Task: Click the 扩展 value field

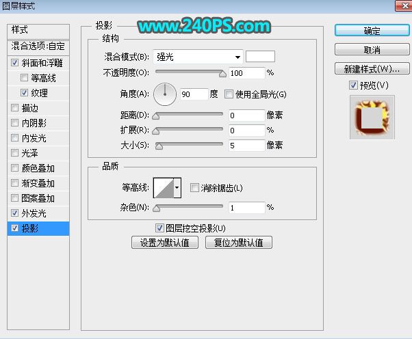Action: pyautogui.click(x=247, y=131)
